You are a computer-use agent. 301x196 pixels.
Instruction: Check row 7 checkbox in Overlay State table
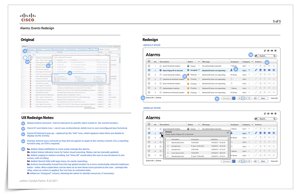coord(149,155)
